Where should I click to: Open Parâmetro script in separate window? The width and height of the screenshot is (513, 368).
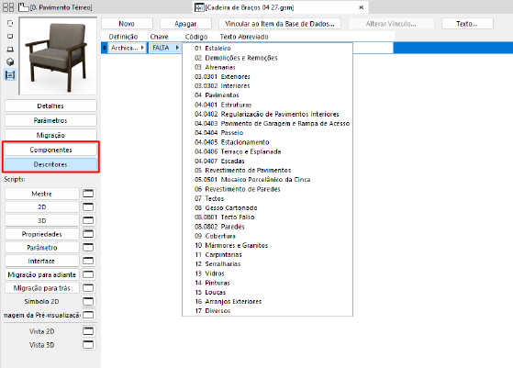pyautogui.click(x=88, y=247)
